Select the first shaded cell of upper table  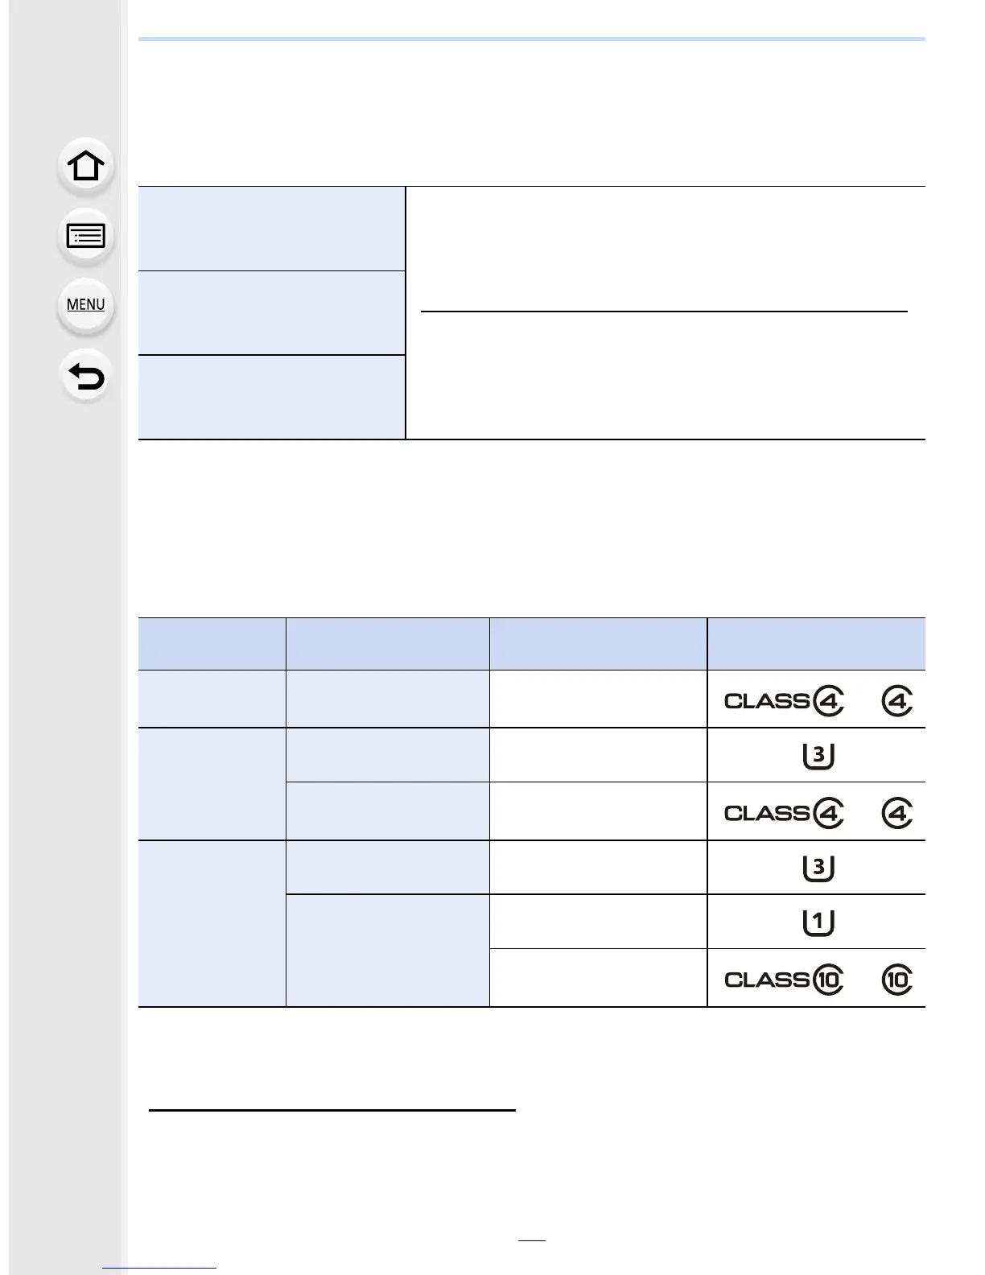271,229
